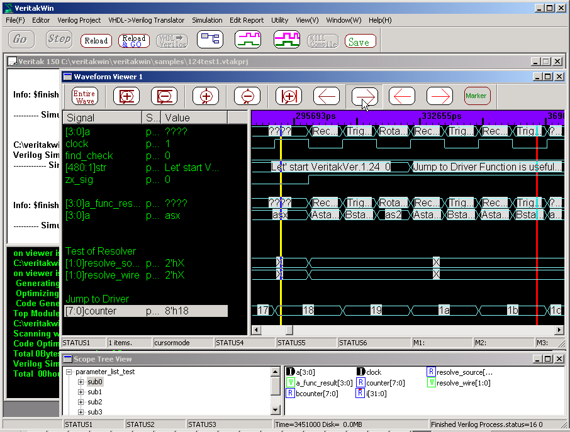This screenshot has width=570, height=432.
Task: Click the VHDL to Verilog toolbar button
Action: [172, 41]
